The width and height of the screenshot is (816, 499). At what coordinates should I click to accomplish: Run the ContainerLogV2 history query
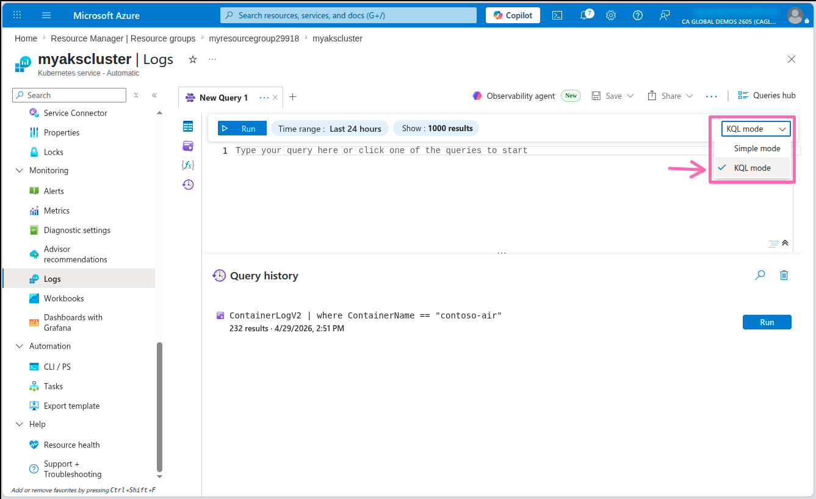(767, 322)
